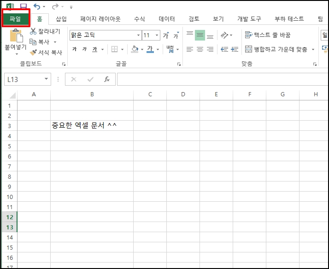This screenshot has height=269, width=329.
Task: Click cell containing 중요한 엑셀 문서 ^^
Action: coord(92,126)
